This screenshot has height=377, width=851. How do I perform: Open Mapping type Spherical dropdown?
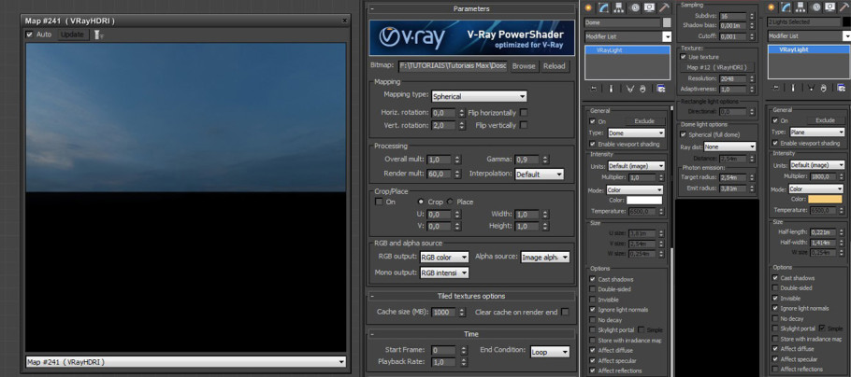[x=479, y=96]
